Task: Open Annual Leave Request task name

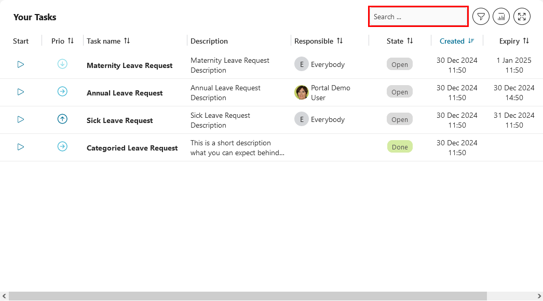Action: tap(125, 93)
